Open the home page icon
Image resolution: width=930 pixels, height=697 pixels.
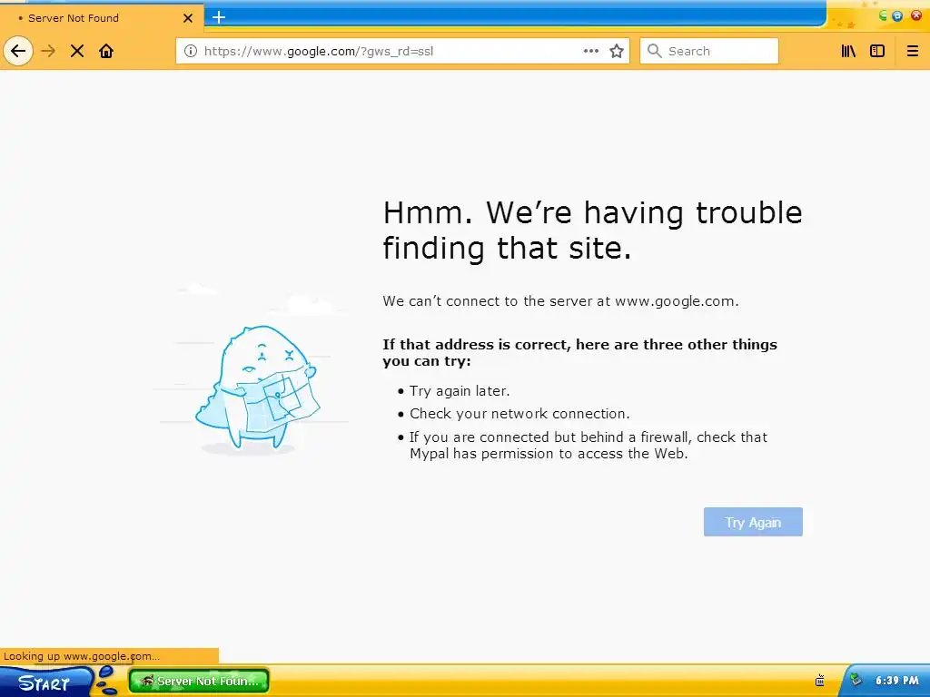106,51
